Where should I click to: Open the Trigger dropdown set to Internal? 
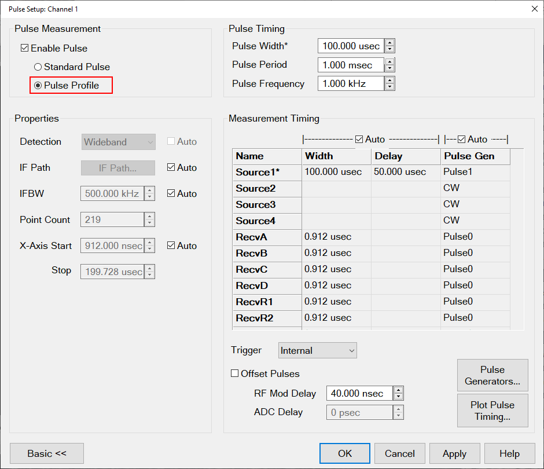coord(317,350)
